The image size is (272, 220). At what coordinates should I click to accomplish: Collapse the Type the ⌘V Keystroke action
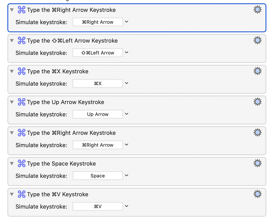(11, 194)
